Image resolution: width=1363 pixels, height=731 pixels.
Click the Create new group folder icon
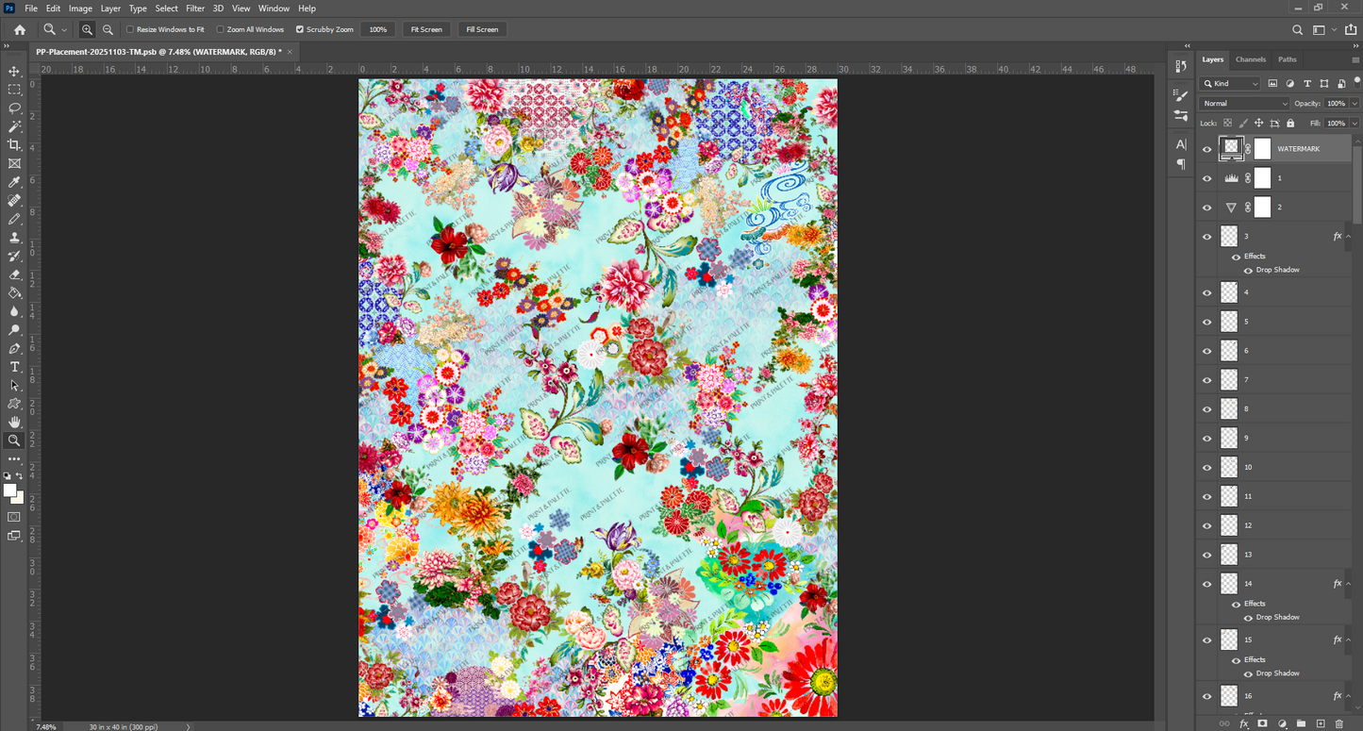point(1301,723)
